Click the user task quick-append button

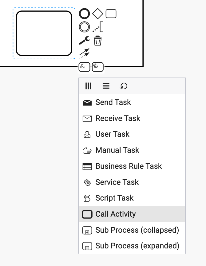84,67
